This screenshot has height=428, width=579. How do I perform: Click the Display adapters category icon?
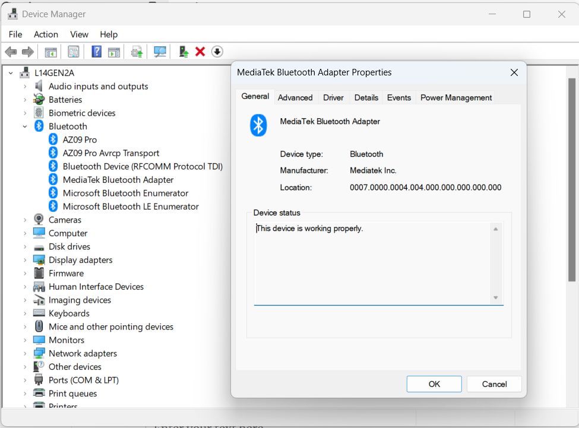pos(39,260)
